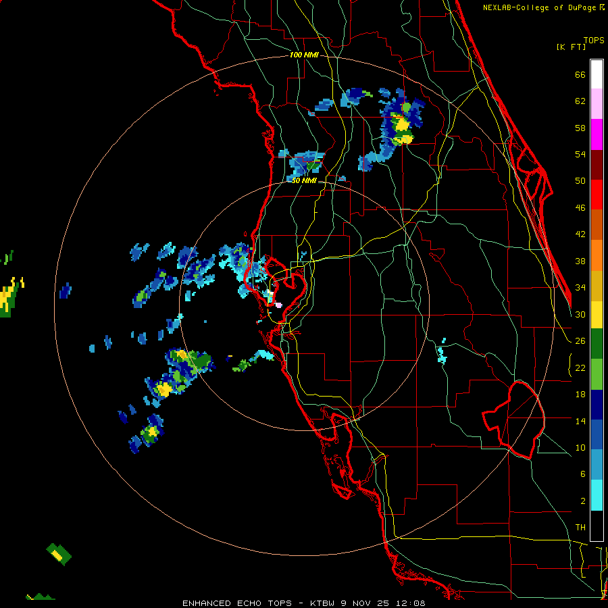Click the 10 legend value

tap(580, 447)
